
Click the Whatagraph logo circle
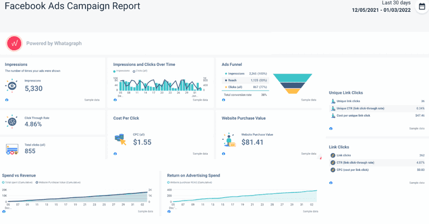[x=14, y=43]
